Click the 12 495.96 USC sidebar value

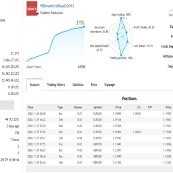point(10,80)
